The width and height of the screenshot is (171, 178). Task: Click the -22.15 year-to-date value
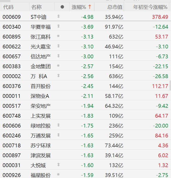point(160,66)
